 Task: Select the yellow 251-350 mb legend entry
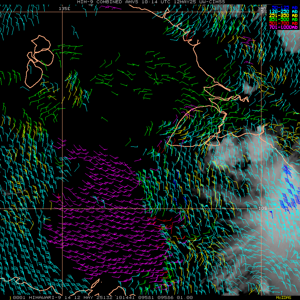click(x=283, y=15)
